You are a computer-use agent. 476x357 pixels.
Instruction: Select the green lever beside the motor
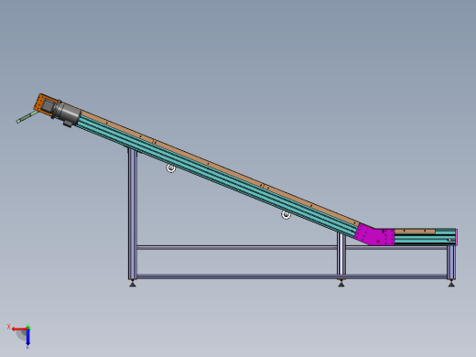point(26,117)
